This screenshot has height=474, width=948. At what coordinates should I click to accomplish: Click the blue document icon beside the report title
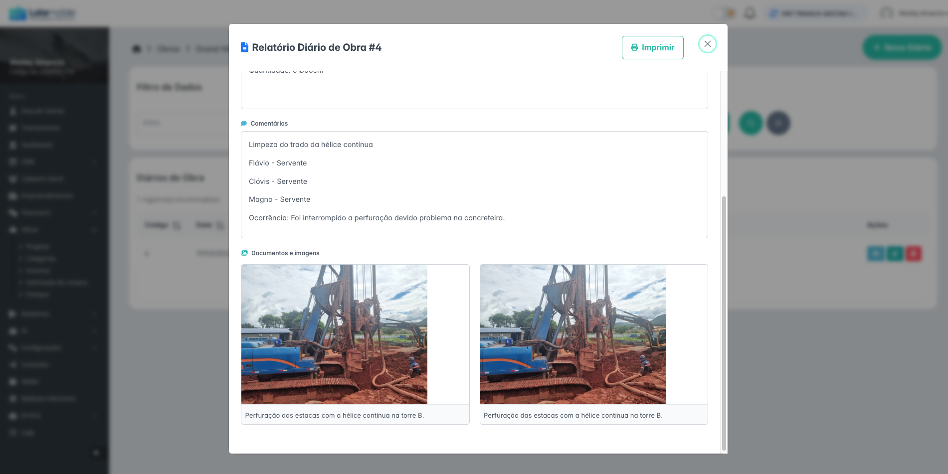pyautogui.click(x=244, y=47)
